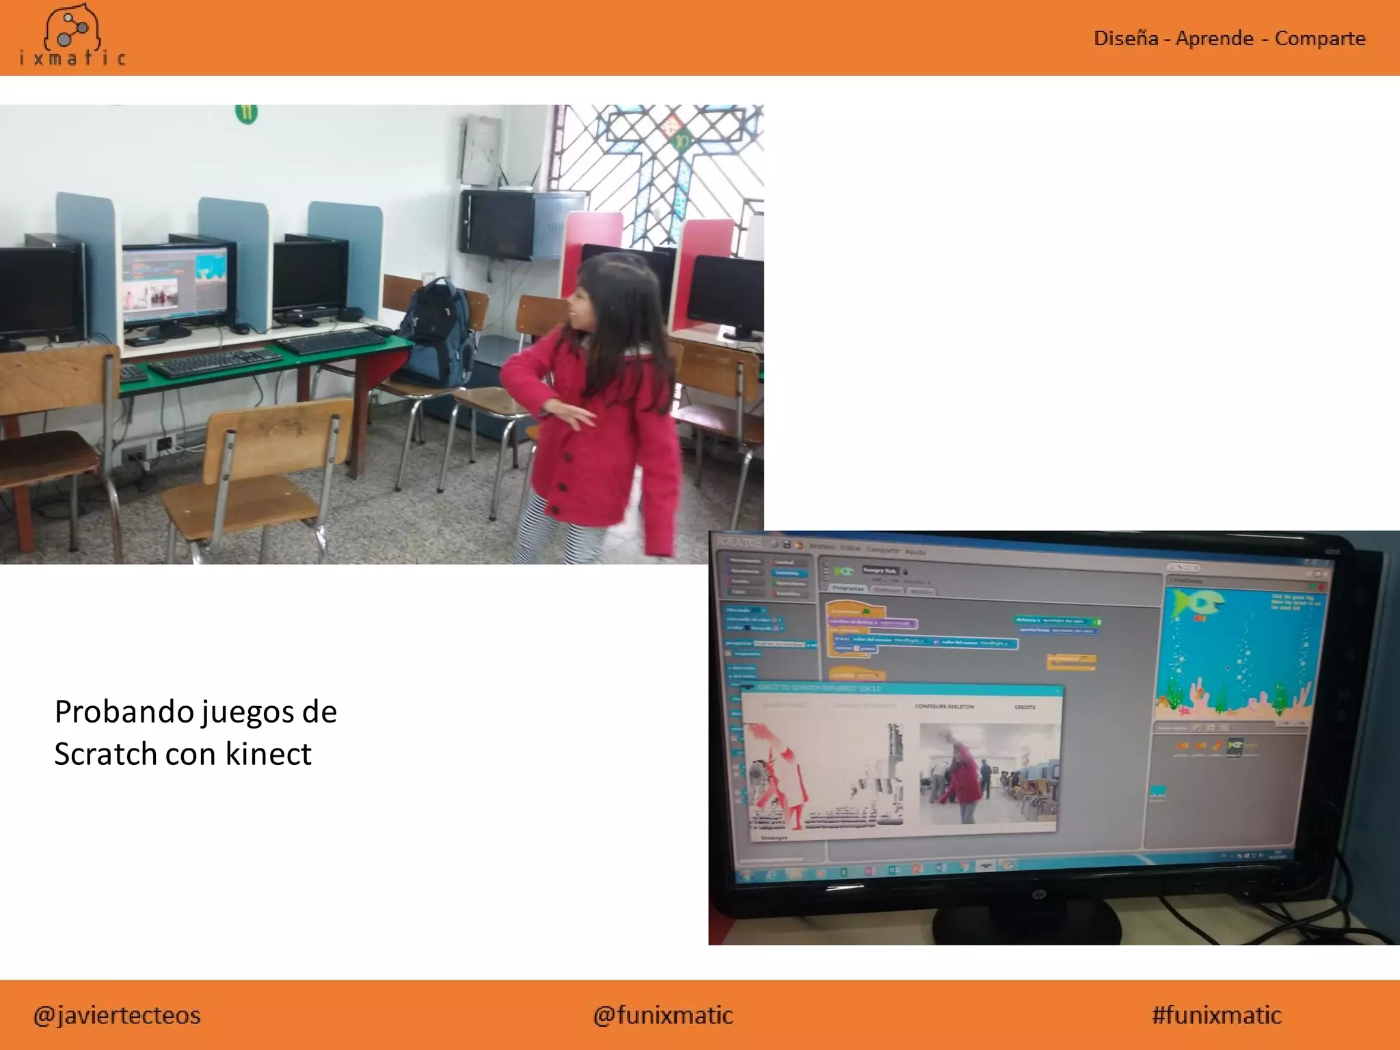Click the ixmatic logo in the header

coord(72,36)
